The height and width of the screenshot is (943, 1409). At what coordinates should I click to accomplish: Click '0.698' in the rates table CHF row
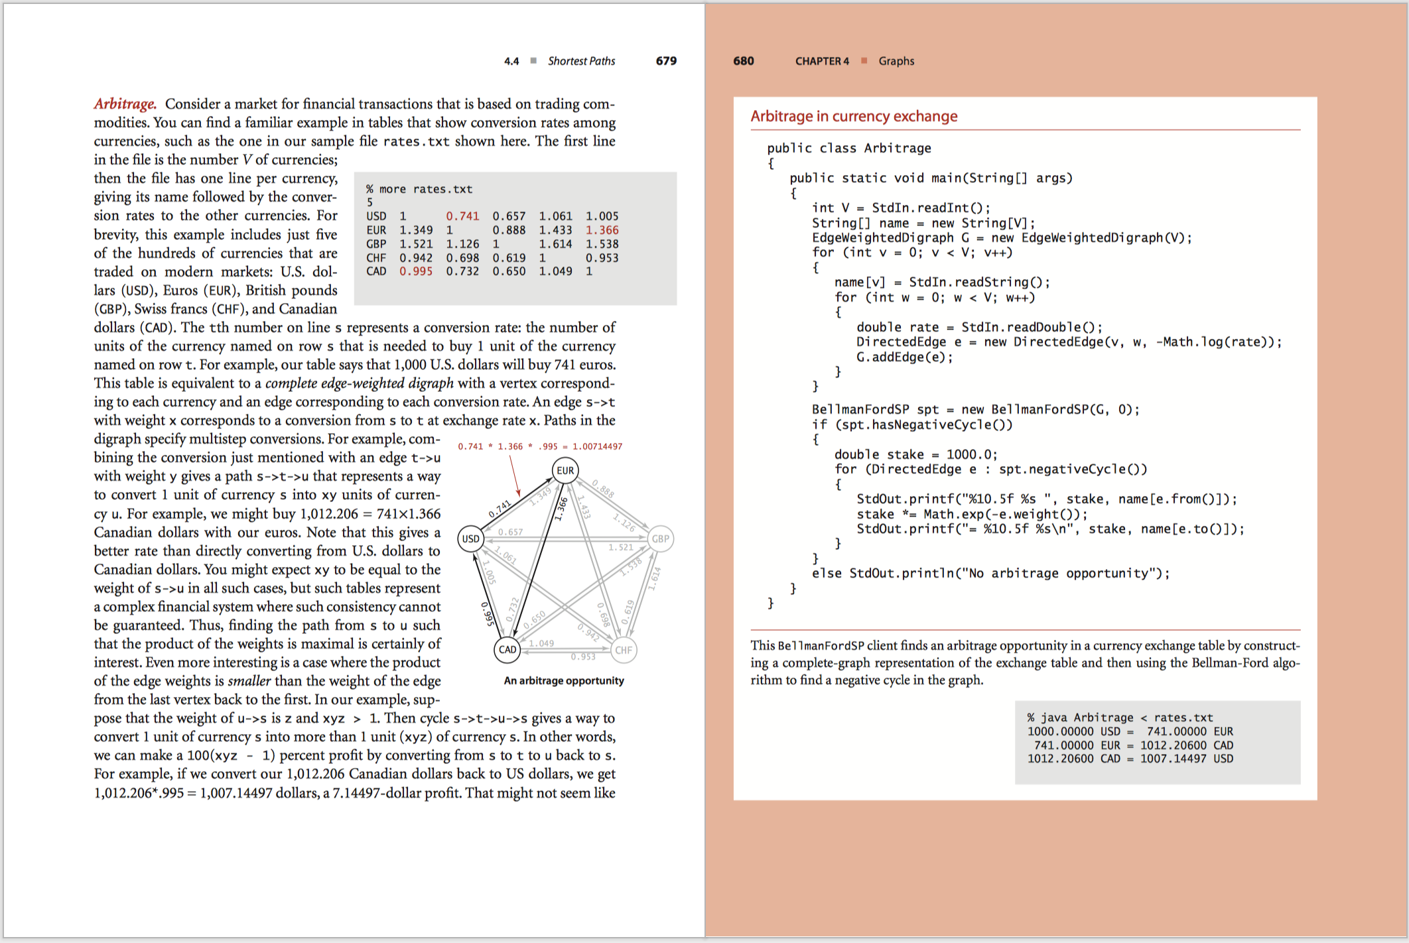(462, 258)
